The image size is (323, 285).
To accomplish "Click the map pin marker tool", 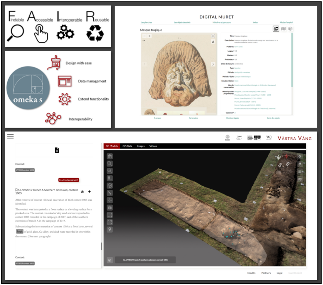I will (x=110, y=229).
